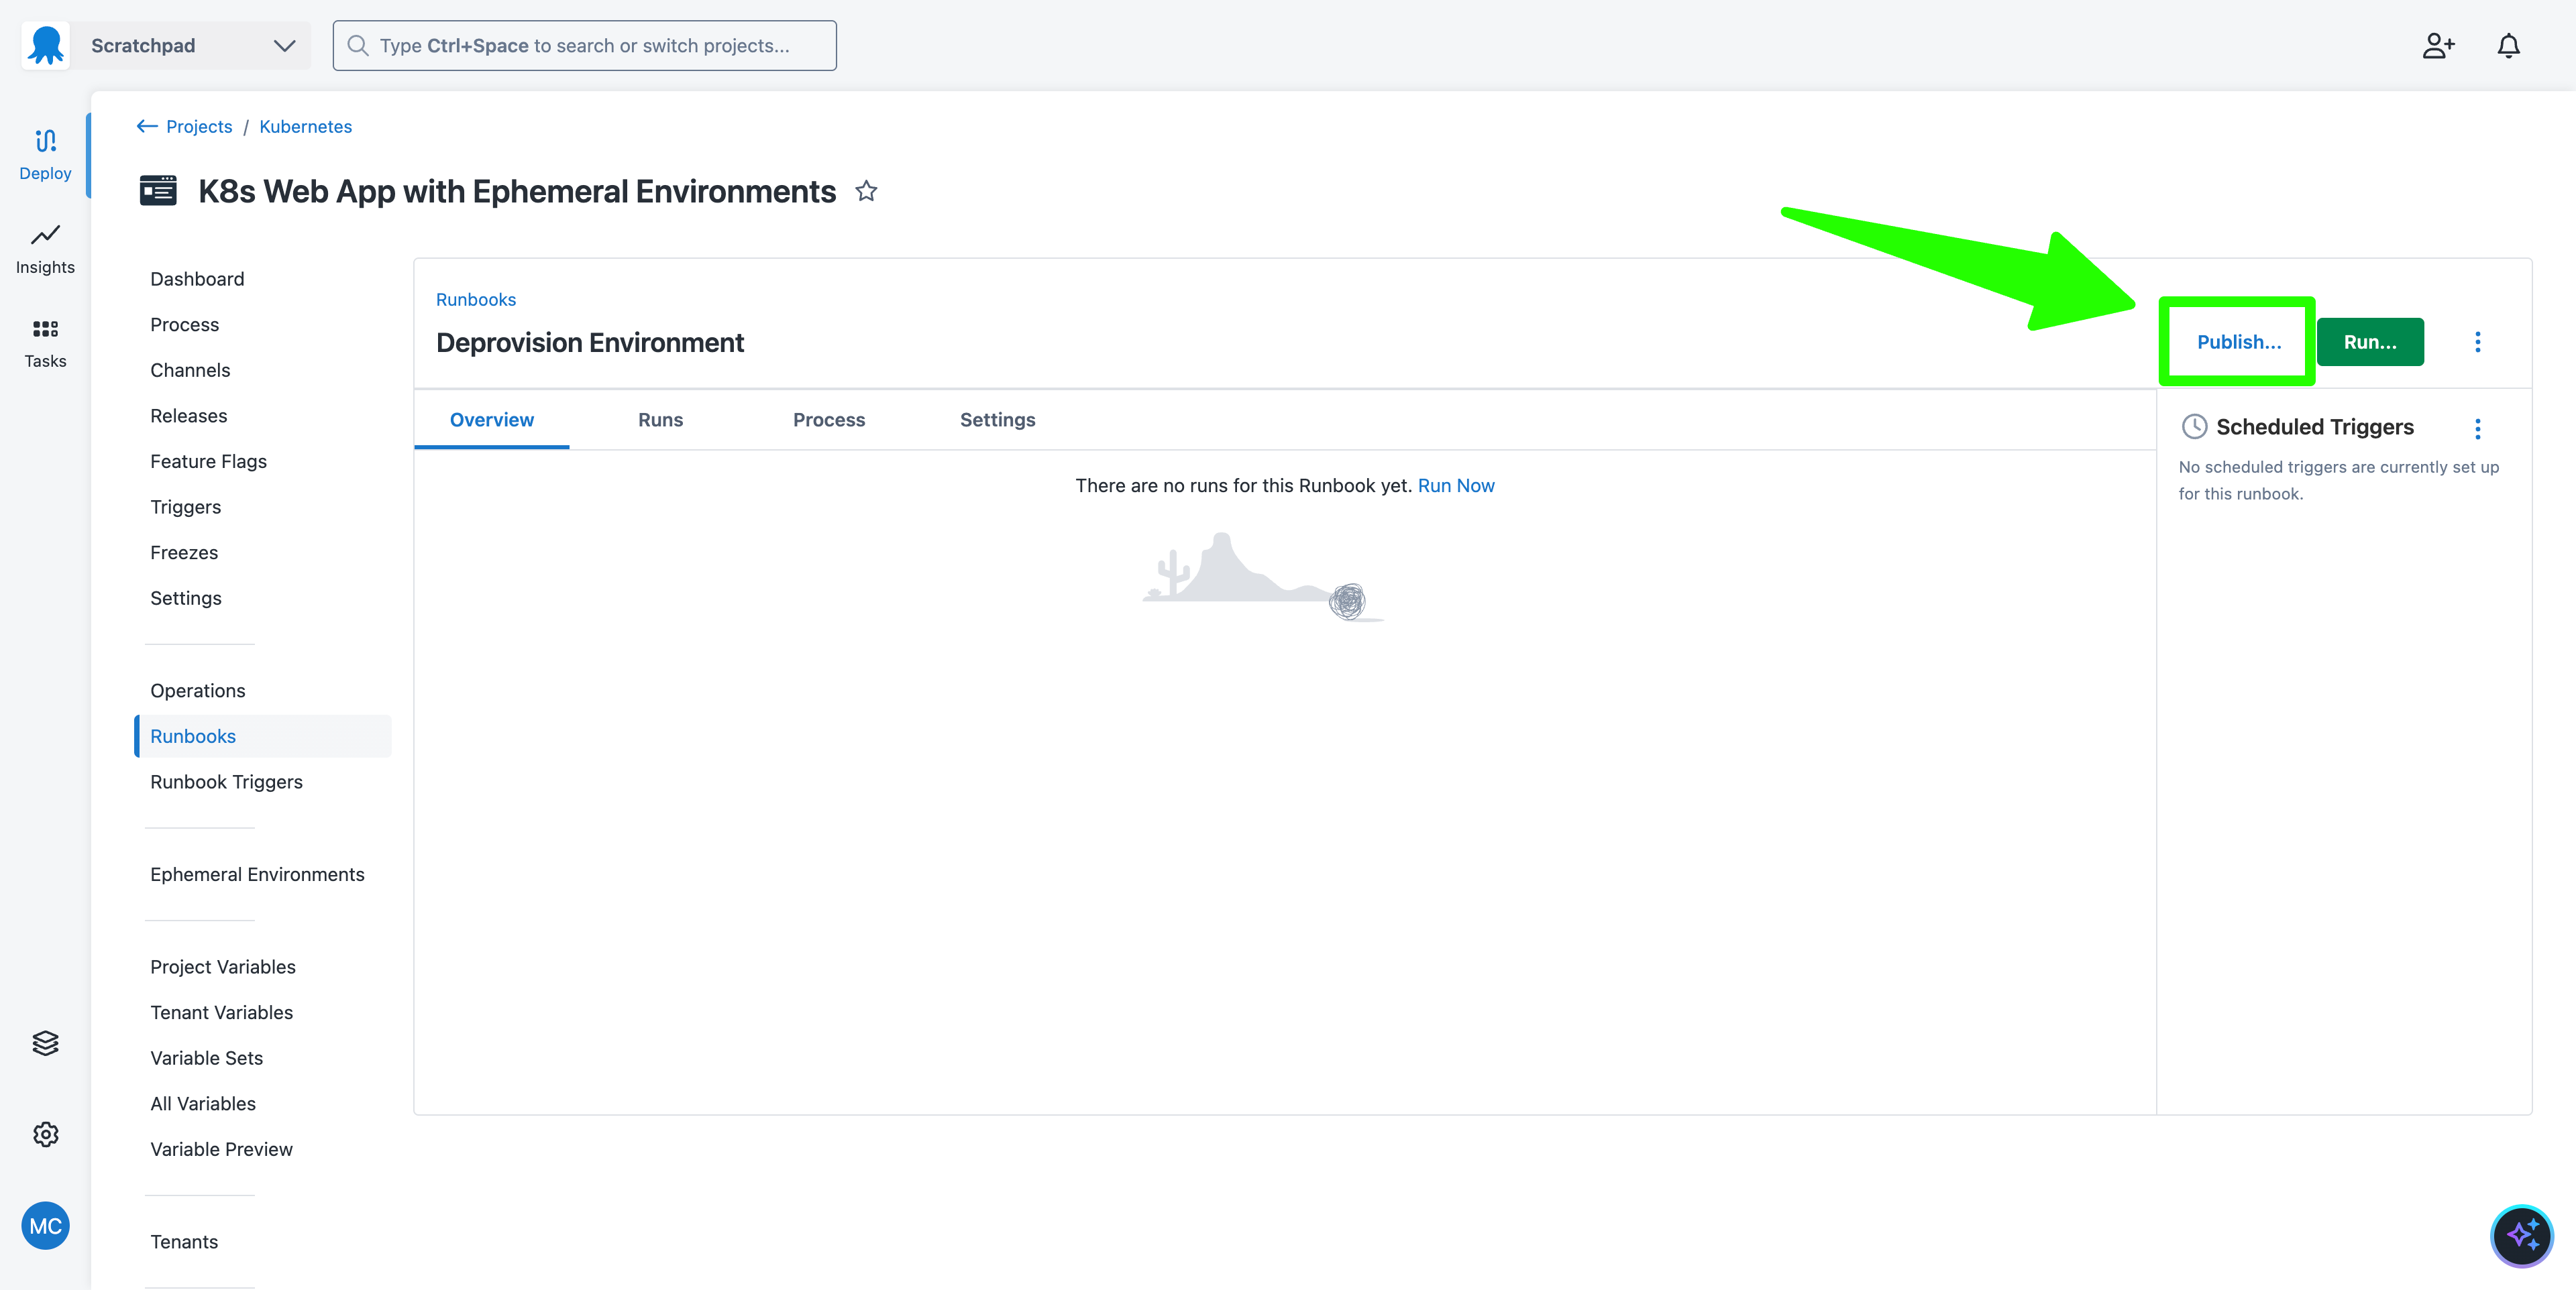Image resolution: width=2576 pixels, height=1290 pixels.
Task: Open the Library layers icon in sidebar
Action: 45,1043
